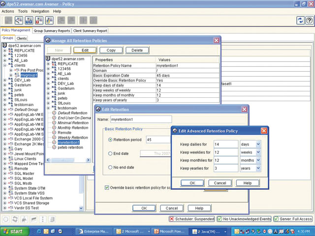Expand REPLICATE in the retention dialog tree

pyautogui.click(x=48, y=64)
